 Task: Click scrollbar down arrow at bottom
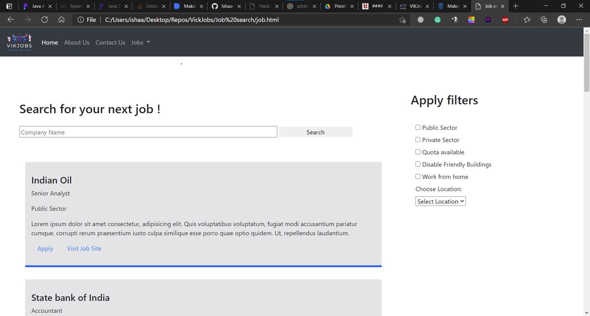coord(587,313)
